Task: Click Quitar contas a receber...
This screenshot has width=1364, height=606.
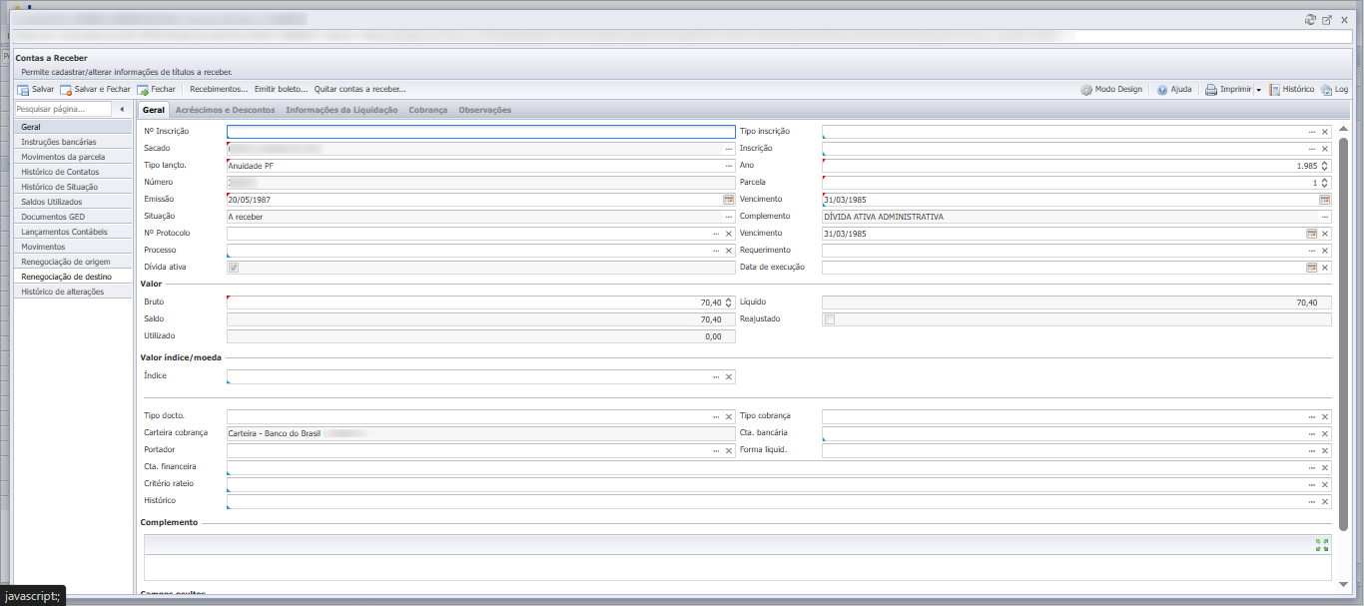Action: 360,90
